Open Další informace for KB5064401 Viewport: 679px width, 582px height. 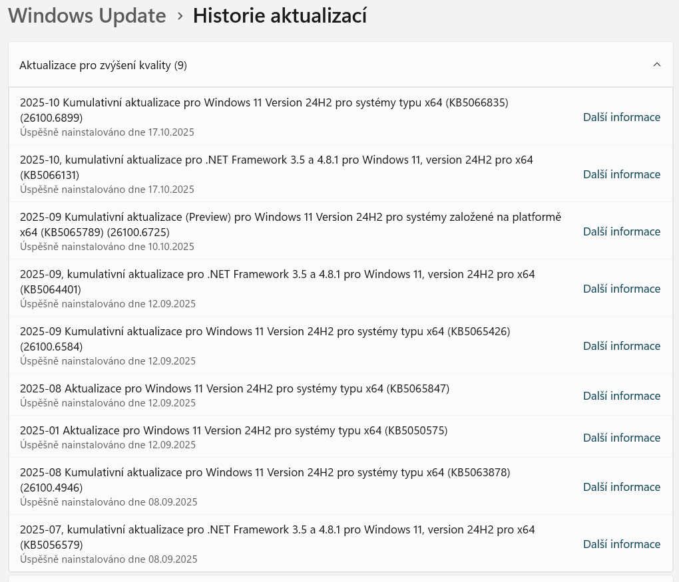[x=621, y=289]
